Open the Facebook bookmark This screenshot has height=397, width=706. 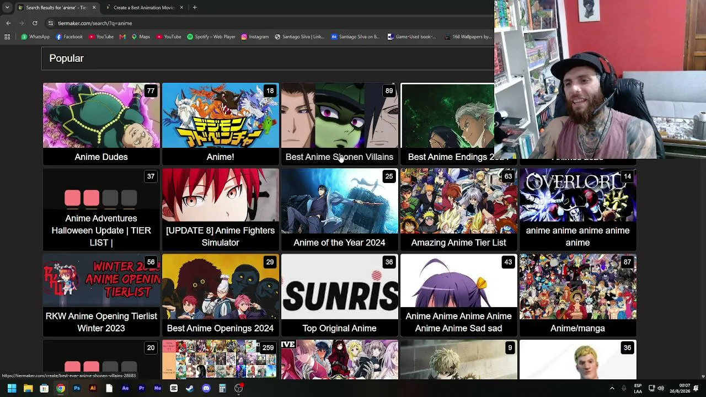[69, 37]
